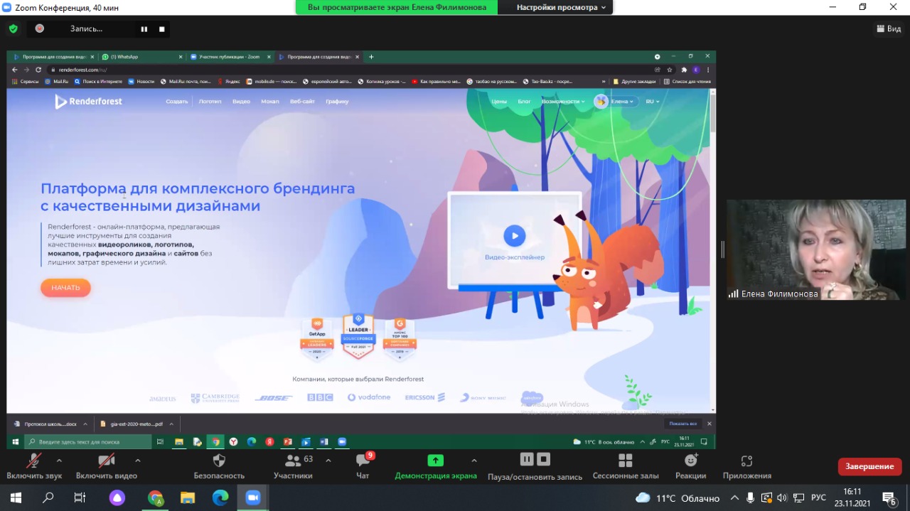
Task: Open the 11°C Облачно weather widget
Action: [677, 497]
